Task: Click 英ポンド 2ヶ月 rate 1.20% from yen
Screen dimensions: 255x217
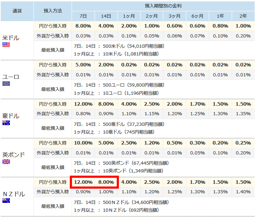Action: coord(152,143)
